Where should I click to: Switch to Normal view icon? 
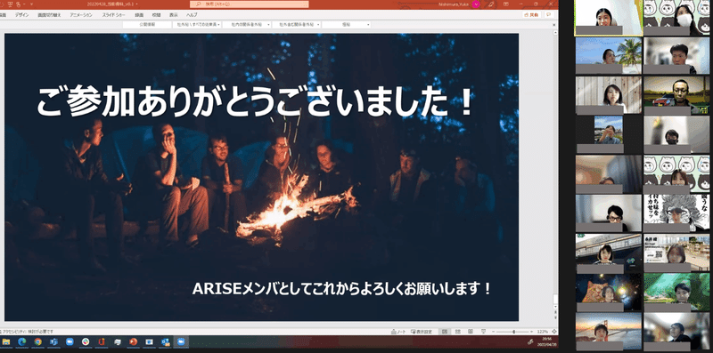[x=445, y=332]
